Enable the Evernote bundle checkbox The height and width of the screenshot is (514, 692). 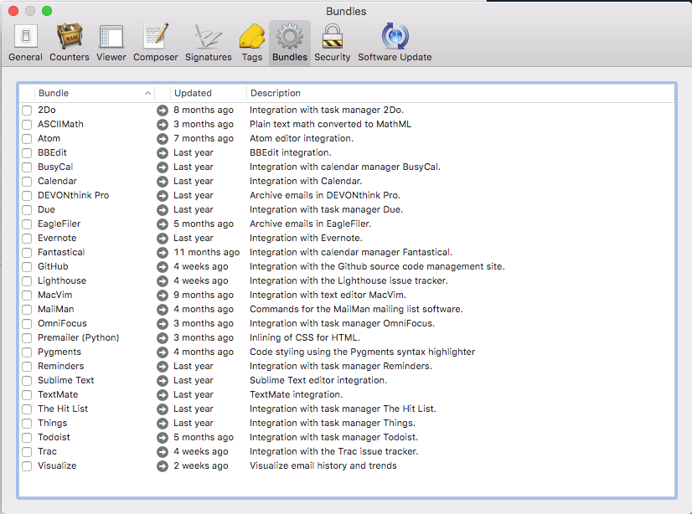[x=27, y=239]
